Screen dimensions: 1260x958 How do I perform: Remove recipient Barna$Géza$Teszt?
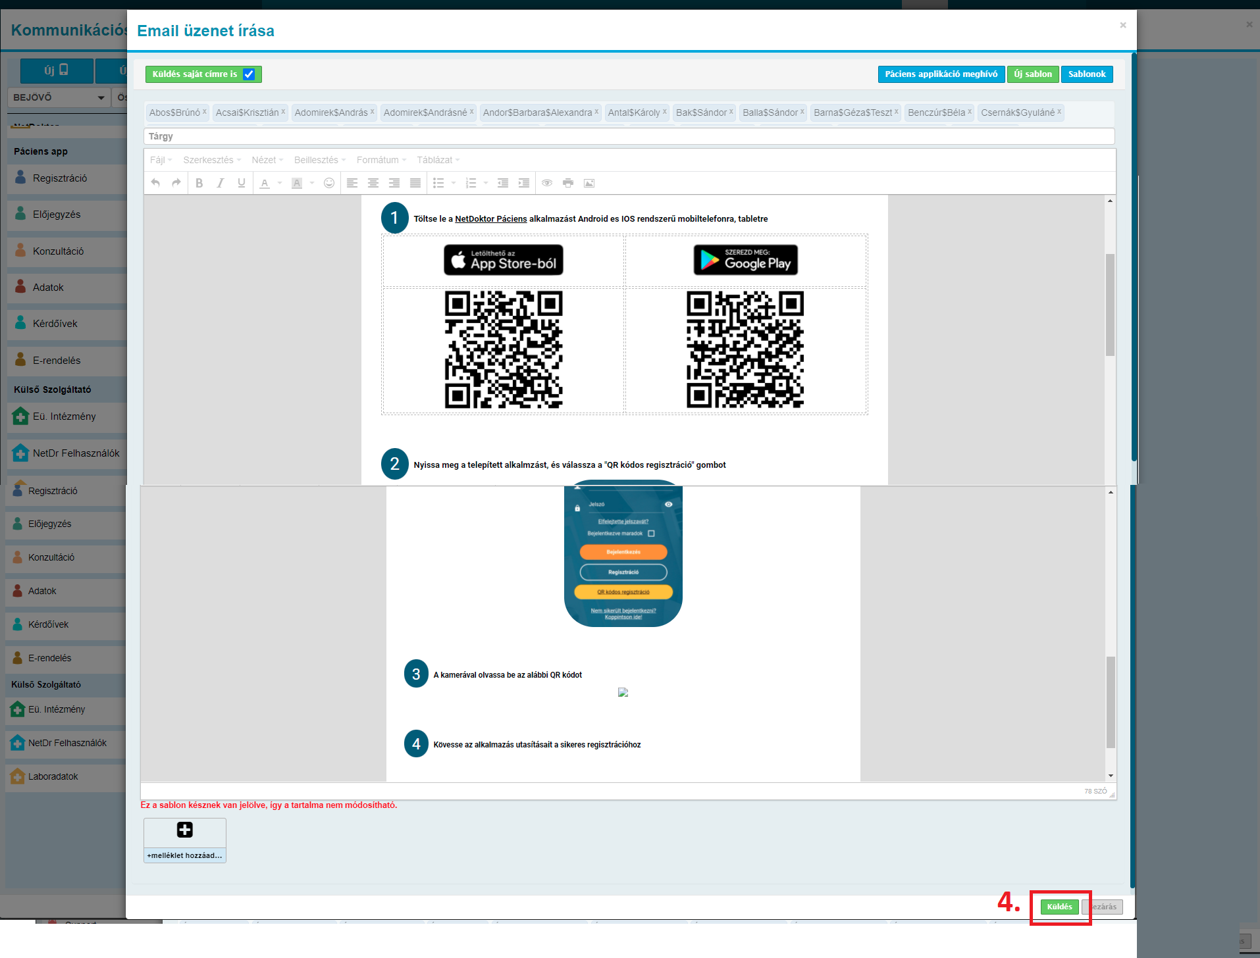click(x=896, y=112)
